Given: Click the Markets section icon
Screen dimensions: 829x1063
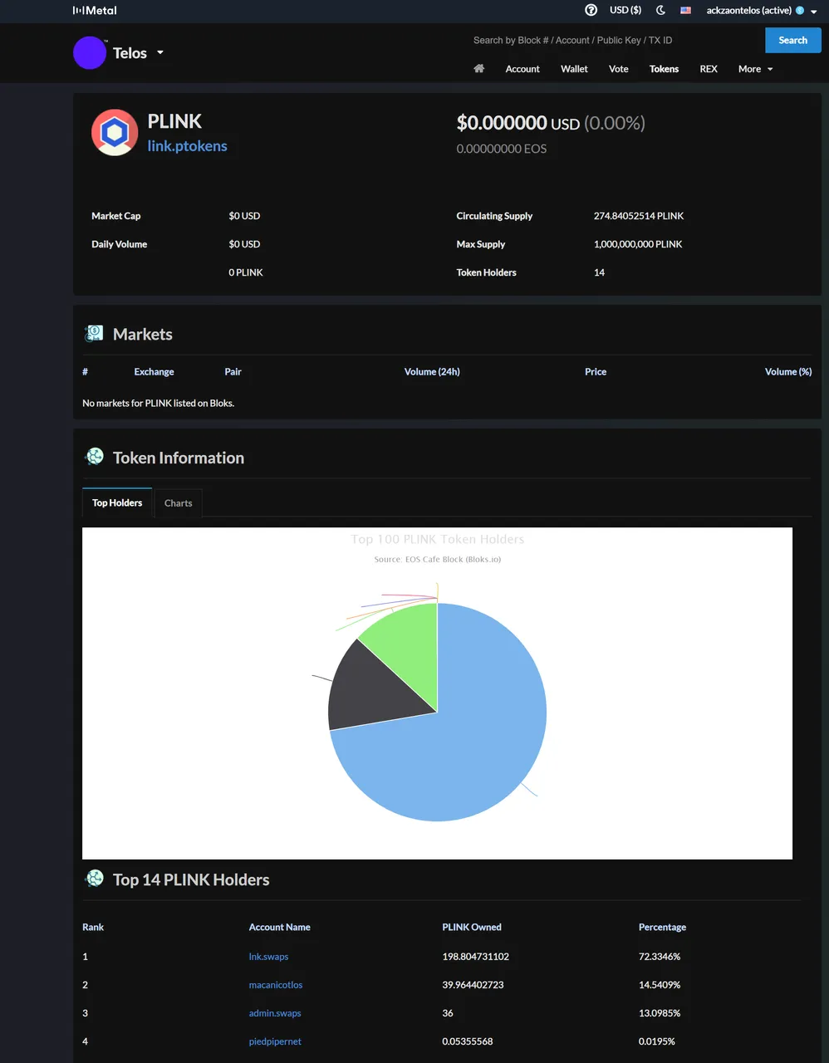Looking at the screenshot, I should point(94,334).
